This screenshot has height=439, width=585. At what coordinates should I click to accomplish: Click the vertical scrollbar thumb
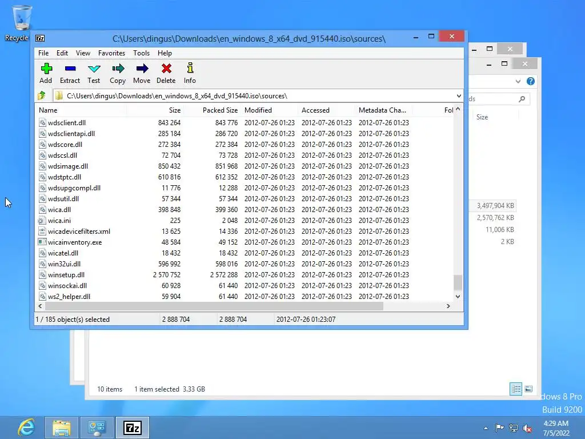tap(458, 282)
